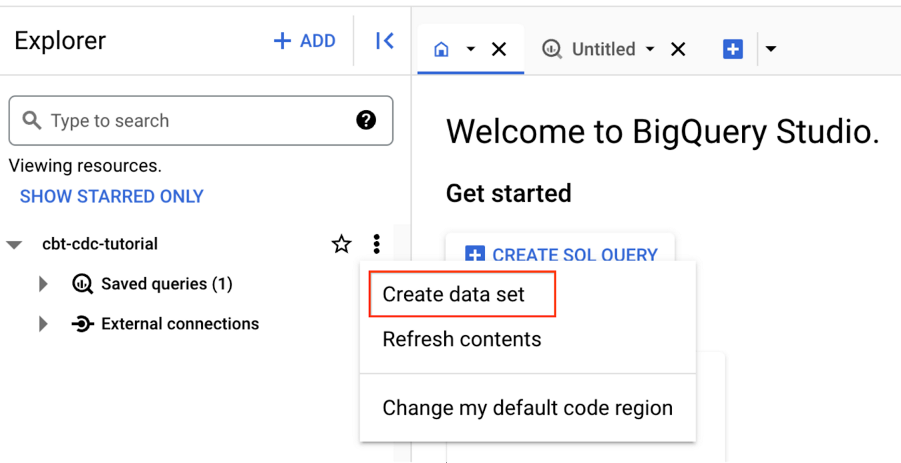This screenshot has width=901, height=463.
Task: Expand External connections in the tree
Action: coord(43,324)
